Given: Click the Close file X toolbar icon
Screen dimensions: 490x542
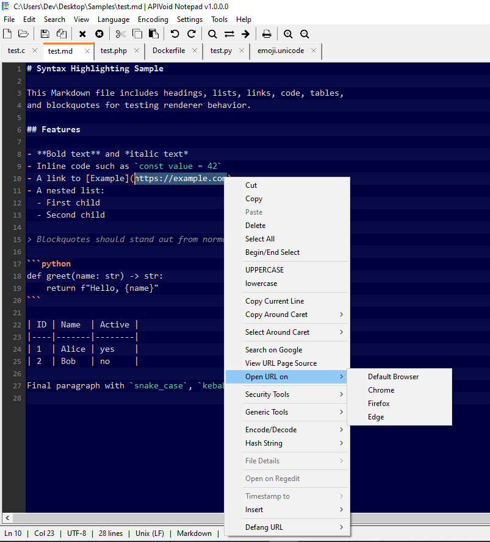Looking at the screenshot, I should [x=82, y=34].
